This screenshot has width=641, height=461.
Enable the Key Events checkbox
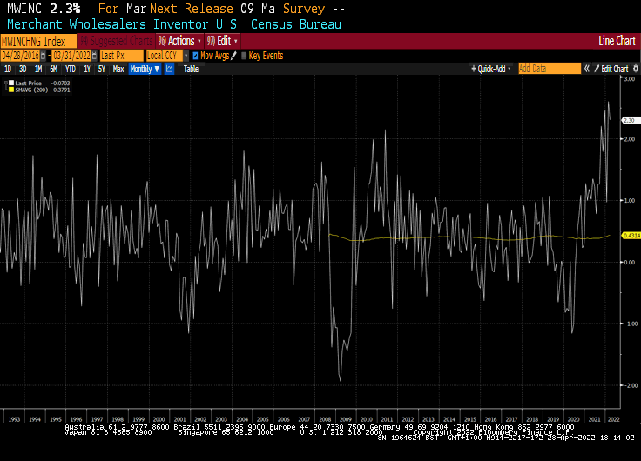point(244,56)
